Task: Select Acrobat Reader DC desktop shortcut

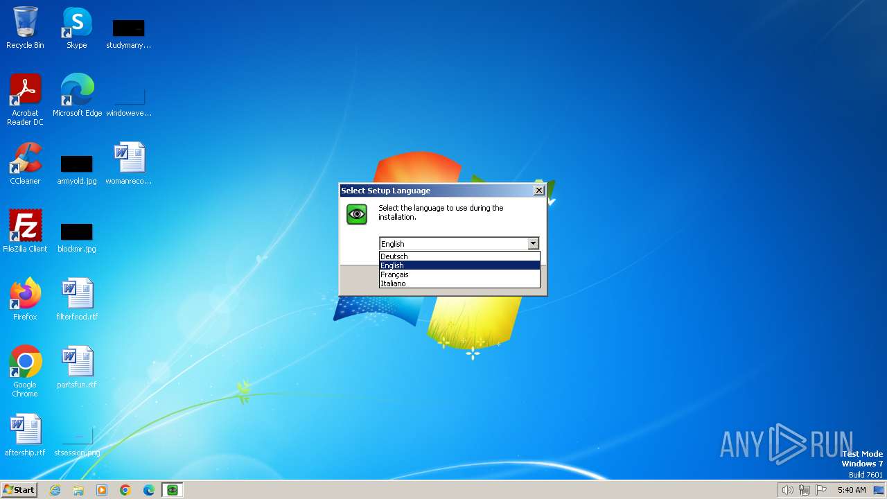Action: (x=25, y=99)
